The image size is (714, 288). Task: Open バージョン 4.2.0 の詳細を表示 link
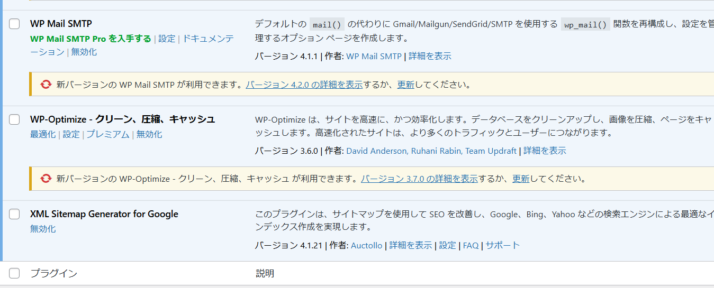[x=304, y=85]
